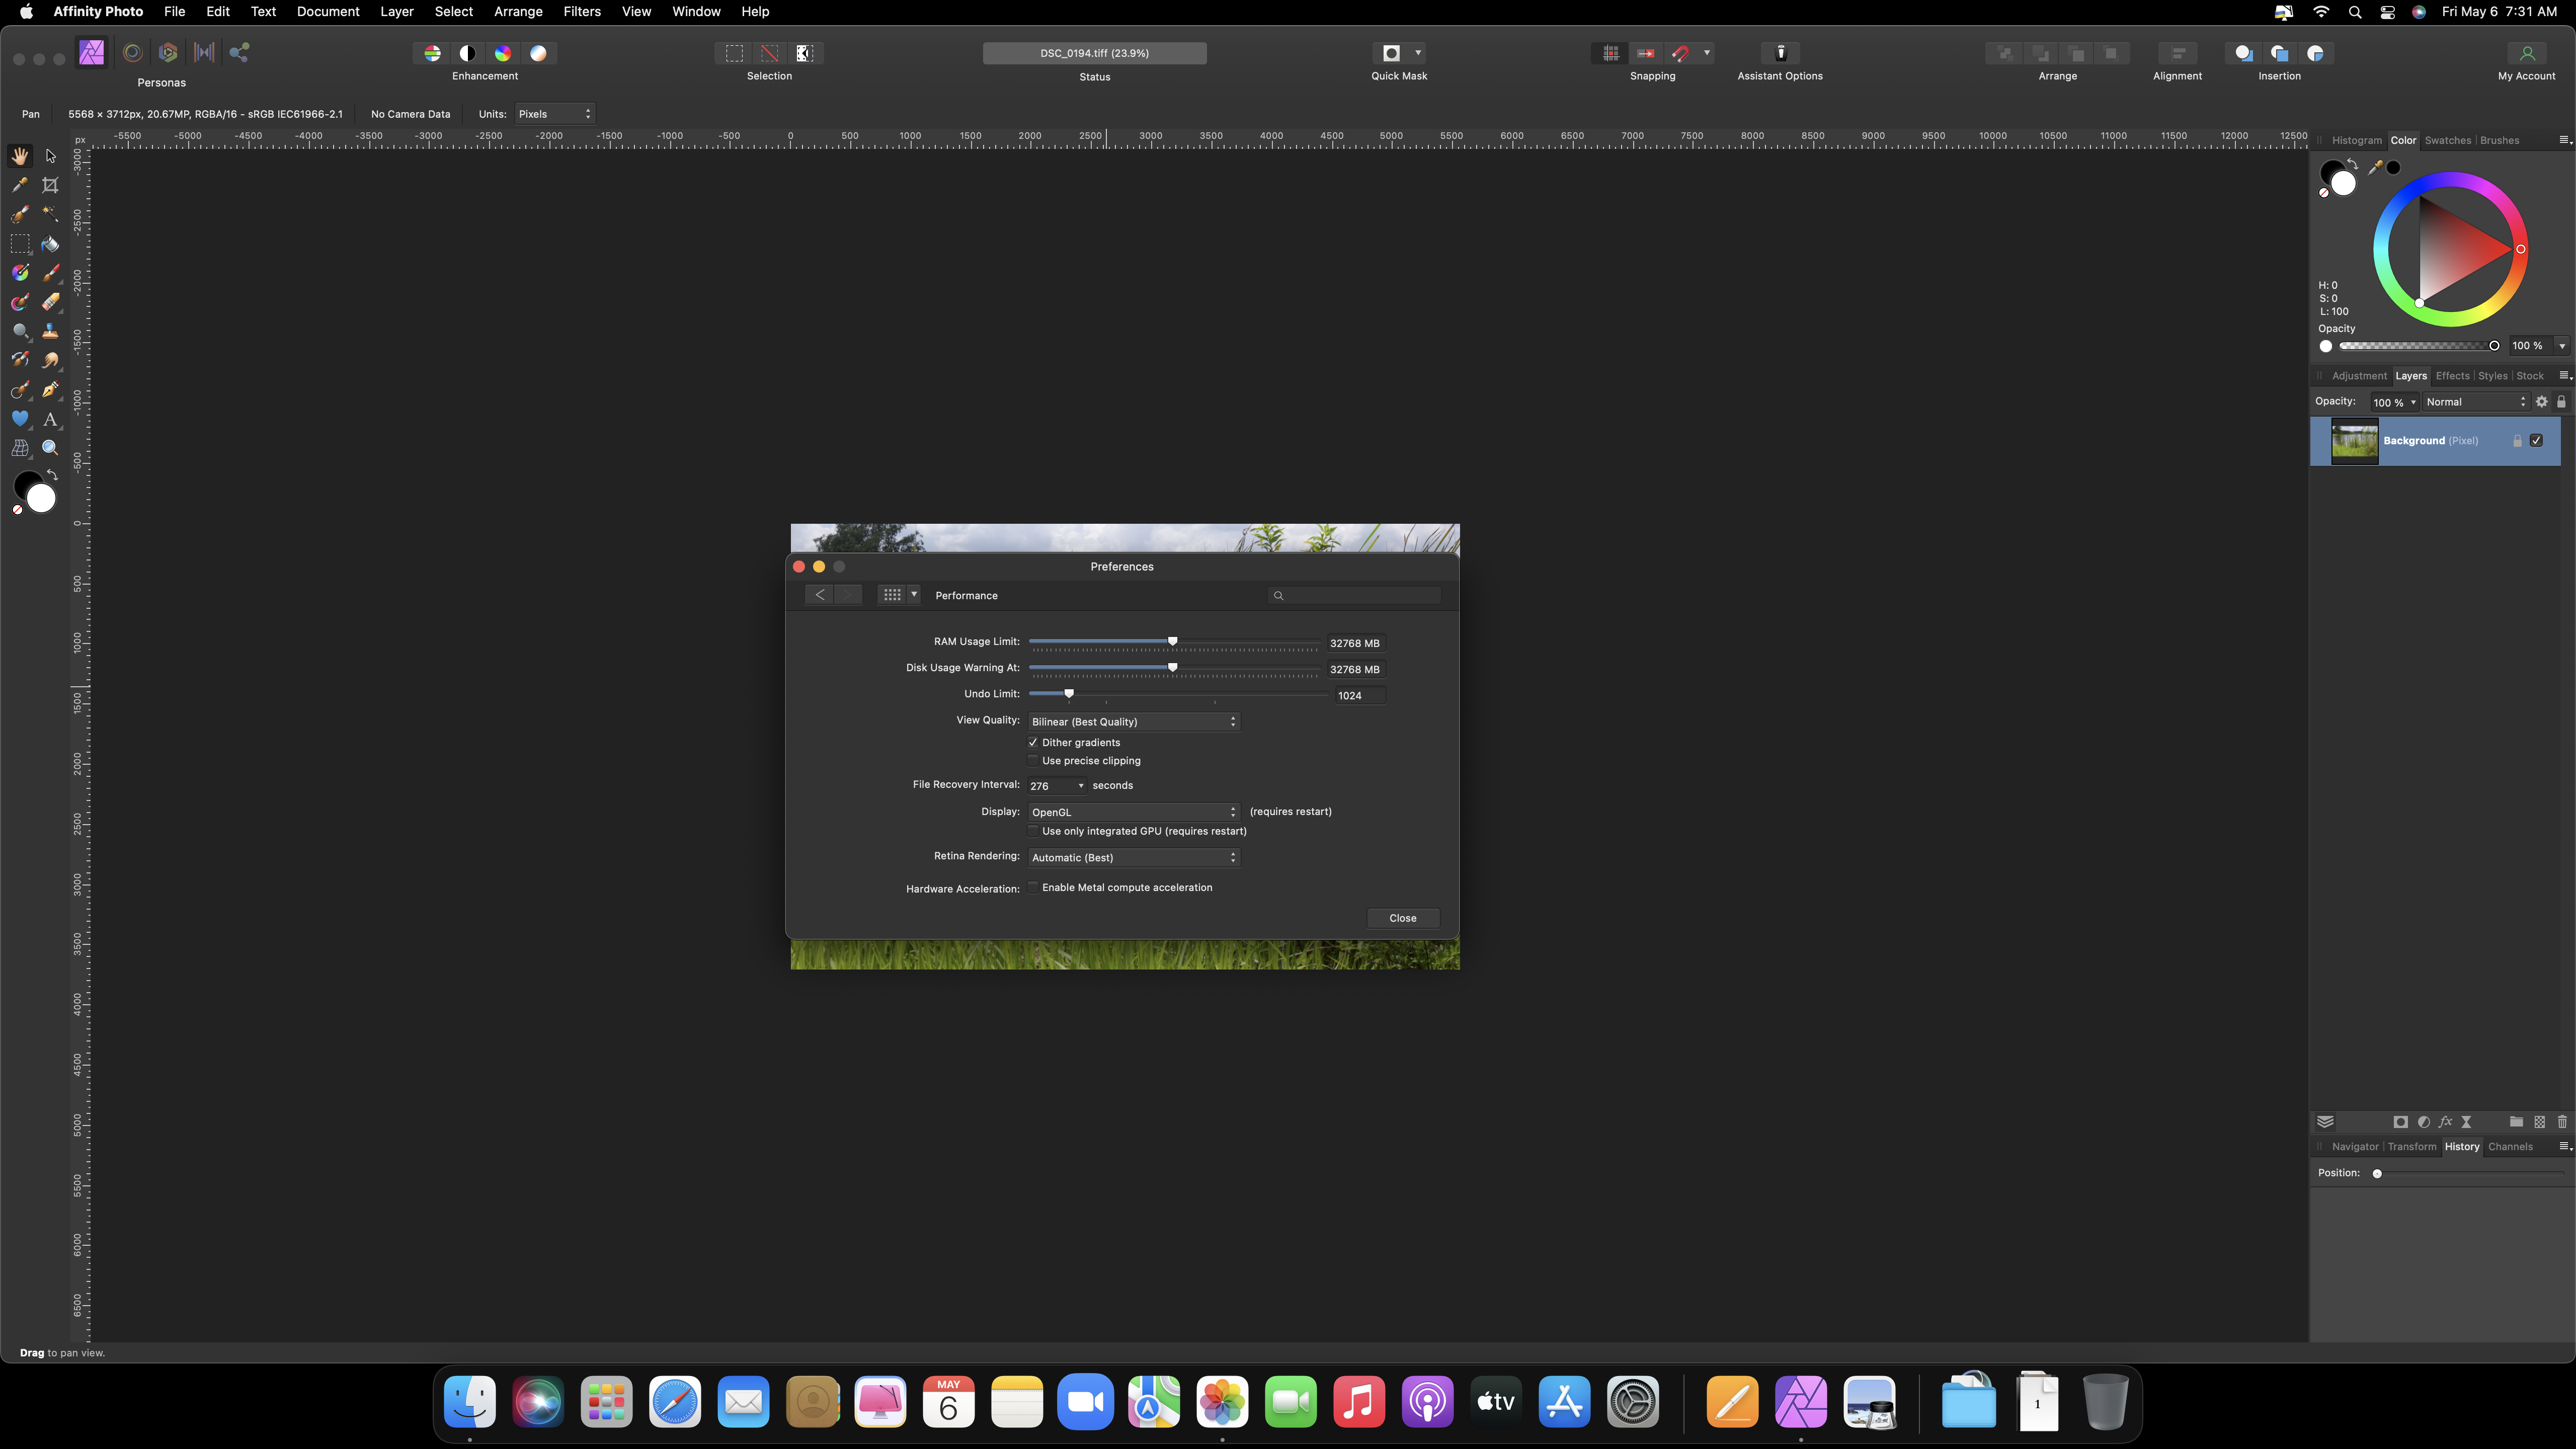Select the Mesh Warp tool
2576x1449 pixels.
tap(20, 448)
